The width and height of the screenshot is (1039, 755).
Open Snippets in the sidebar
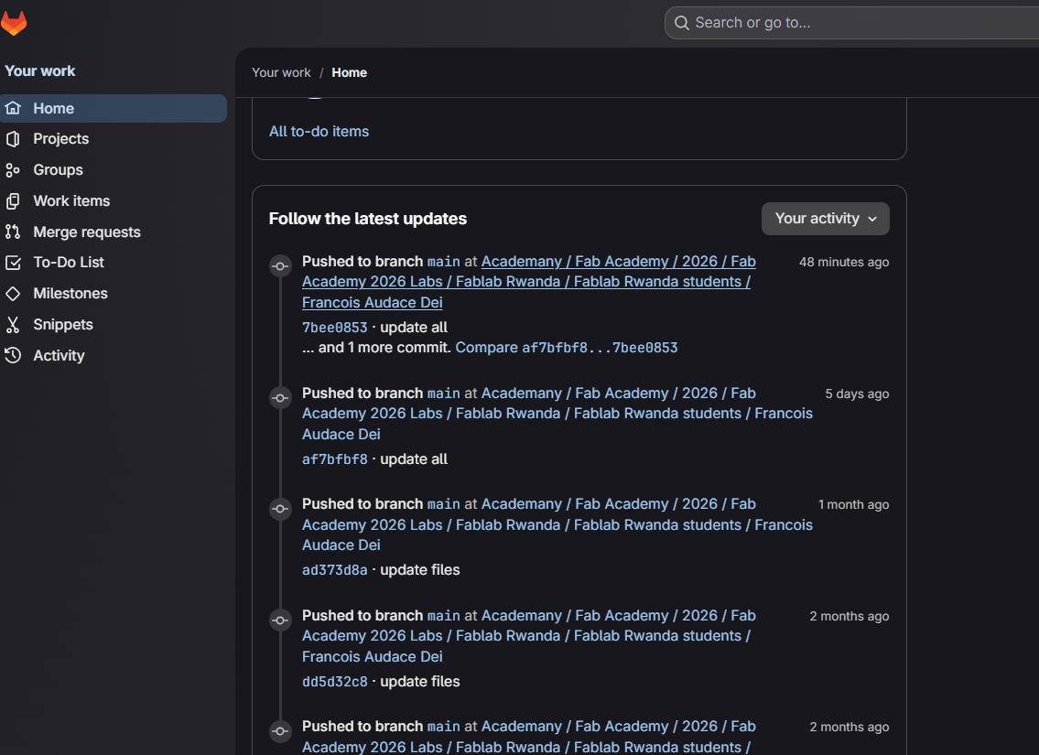tap(114, 325)
